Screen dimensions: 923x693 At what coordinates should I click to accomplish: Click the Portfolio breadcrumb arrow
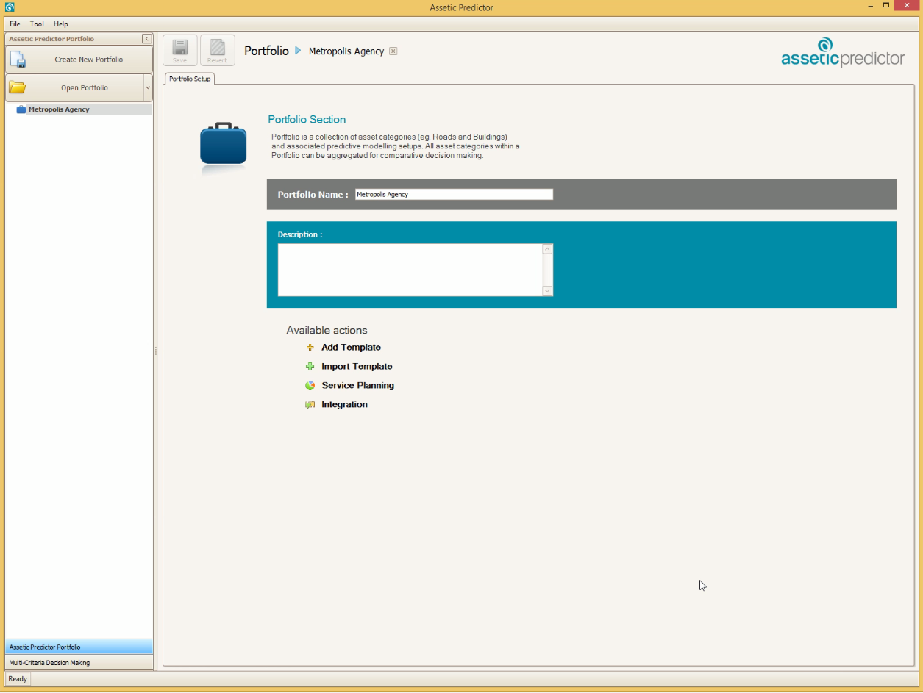(298, 51)
